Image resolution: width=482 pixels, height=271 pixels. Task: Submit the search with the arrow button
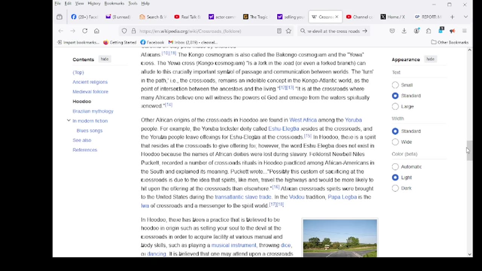tap(365, 31)
